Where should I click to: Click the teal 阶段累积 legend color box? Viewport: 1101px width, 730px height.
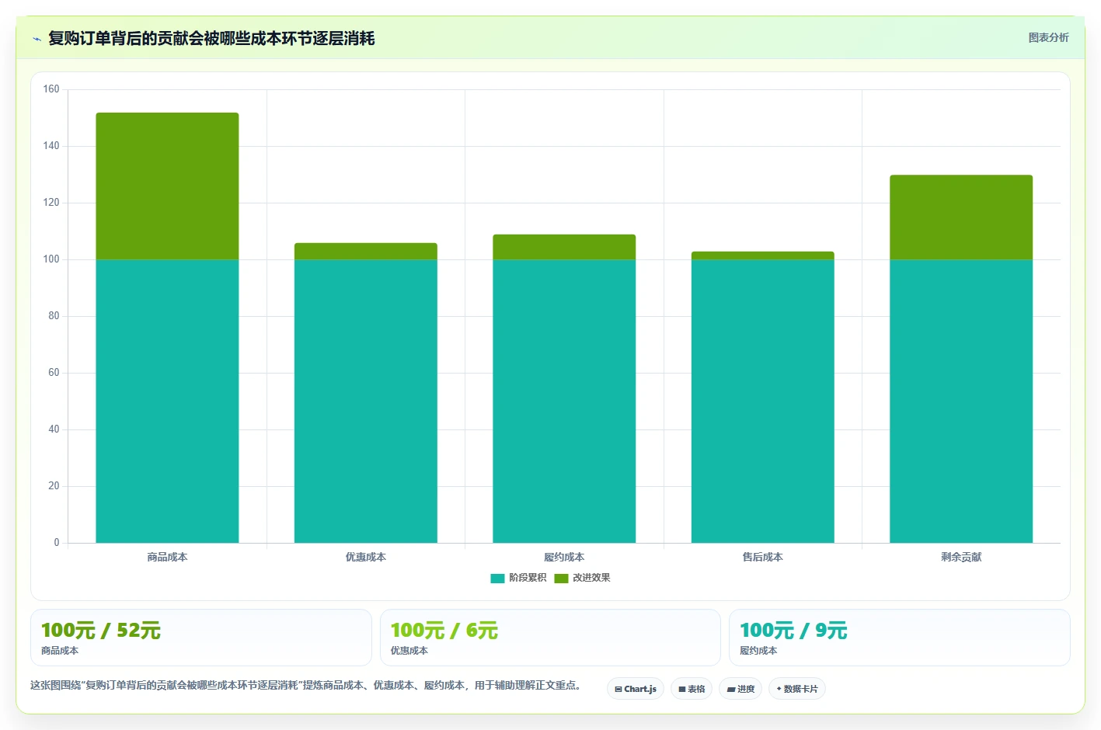tap(497, 578)
